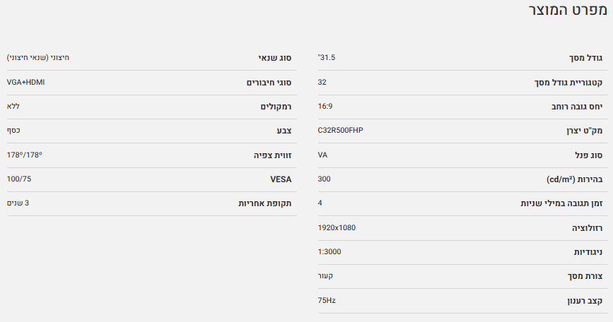Click the 'סוג פנל' label
The height and width of the screenshot is (322, 613).
click(588, 155)
